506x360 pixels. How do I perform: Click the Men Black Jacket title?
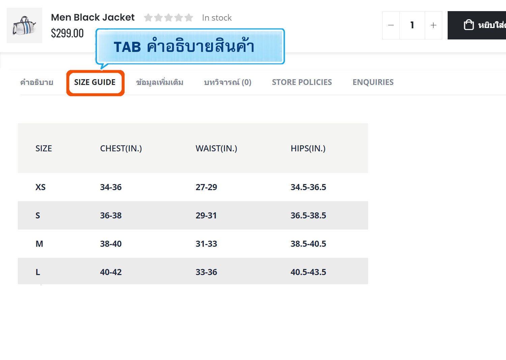(x=93, y=17)
